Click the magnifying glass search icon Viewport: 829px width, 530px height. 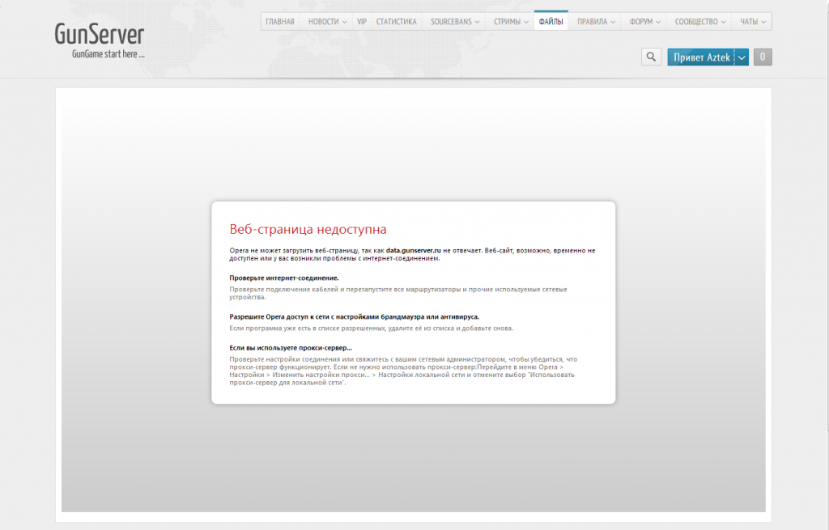tap(651, 57)
